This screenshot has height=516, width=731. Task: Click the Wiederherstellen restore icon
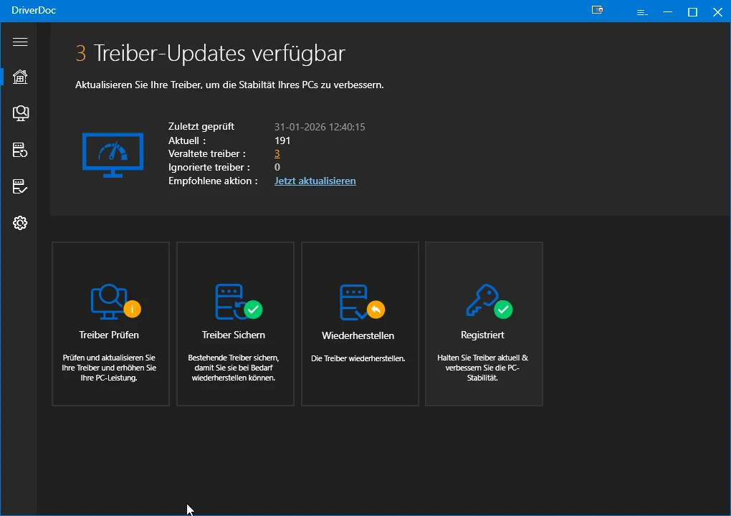pyautogui.click(x=358, y=302)
